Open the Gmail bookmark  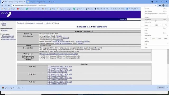45,9
